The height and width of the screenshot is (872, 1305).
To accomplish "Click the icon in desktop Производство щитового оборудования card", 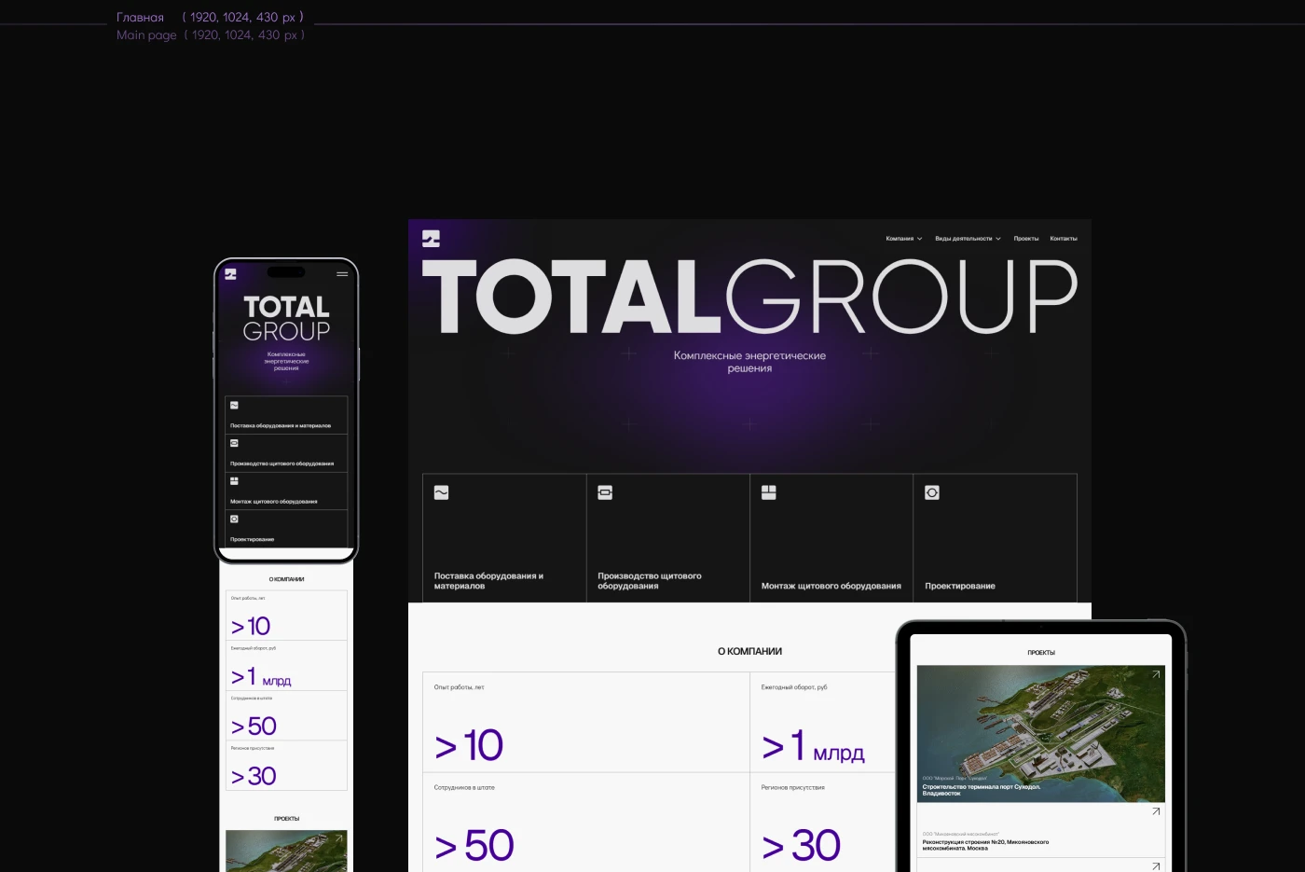I will coord(605,492).
